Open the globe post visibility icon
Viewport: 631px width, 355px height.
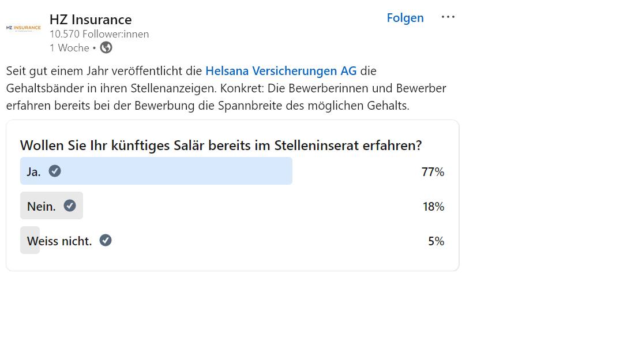pyautogui.click(x=106, y=47)
